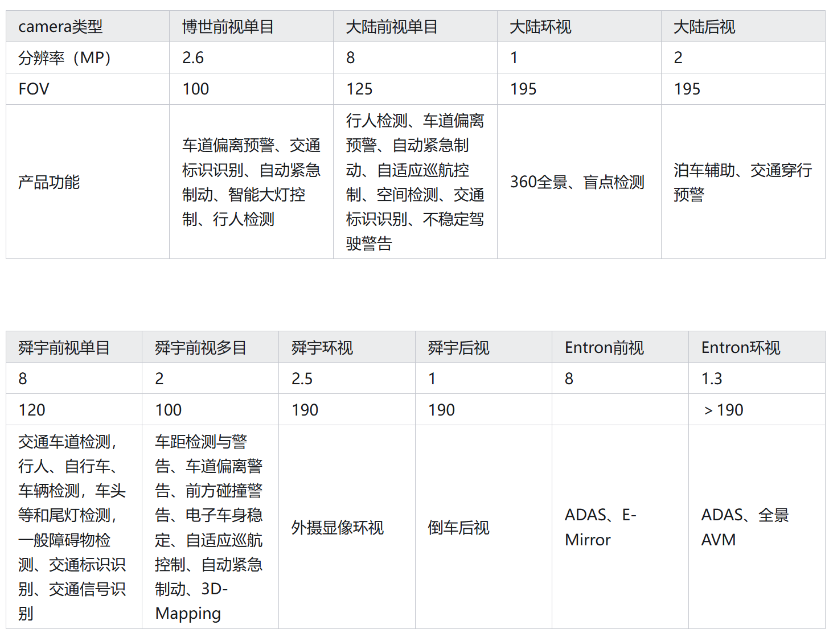Click the "倒车后视" cell
This screenshot has height=633, width=829.
(x=483, y=527)
